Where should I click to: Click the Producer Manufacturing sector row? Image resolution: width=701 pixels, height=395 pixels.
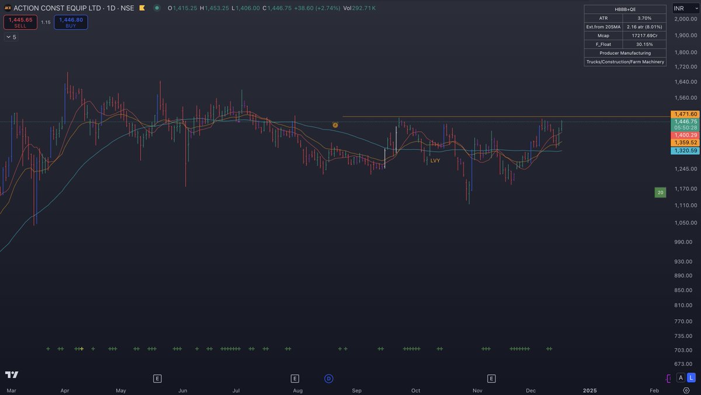(x=625, y=53)
